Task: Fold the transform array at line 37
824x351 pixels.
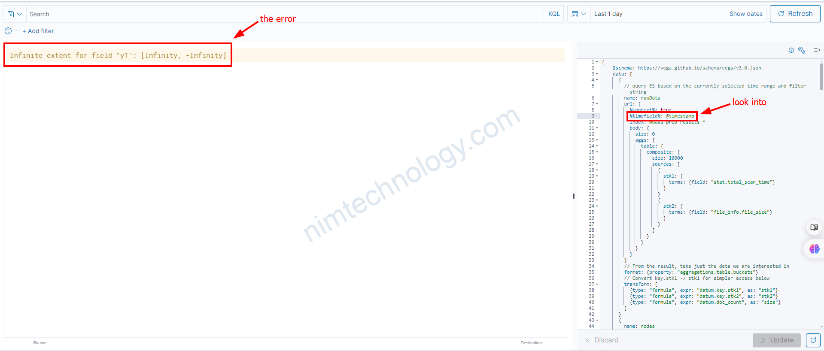Action: pos(597,284)
